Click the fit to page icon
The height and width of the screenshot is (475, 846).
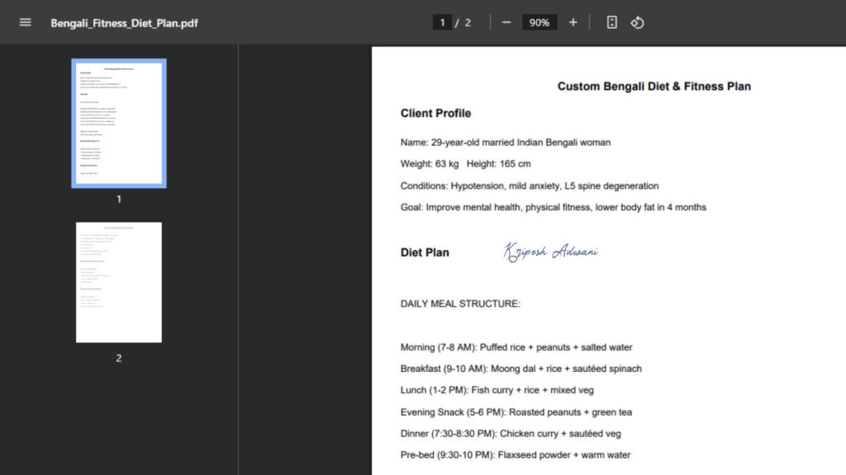tap(611, 22)
